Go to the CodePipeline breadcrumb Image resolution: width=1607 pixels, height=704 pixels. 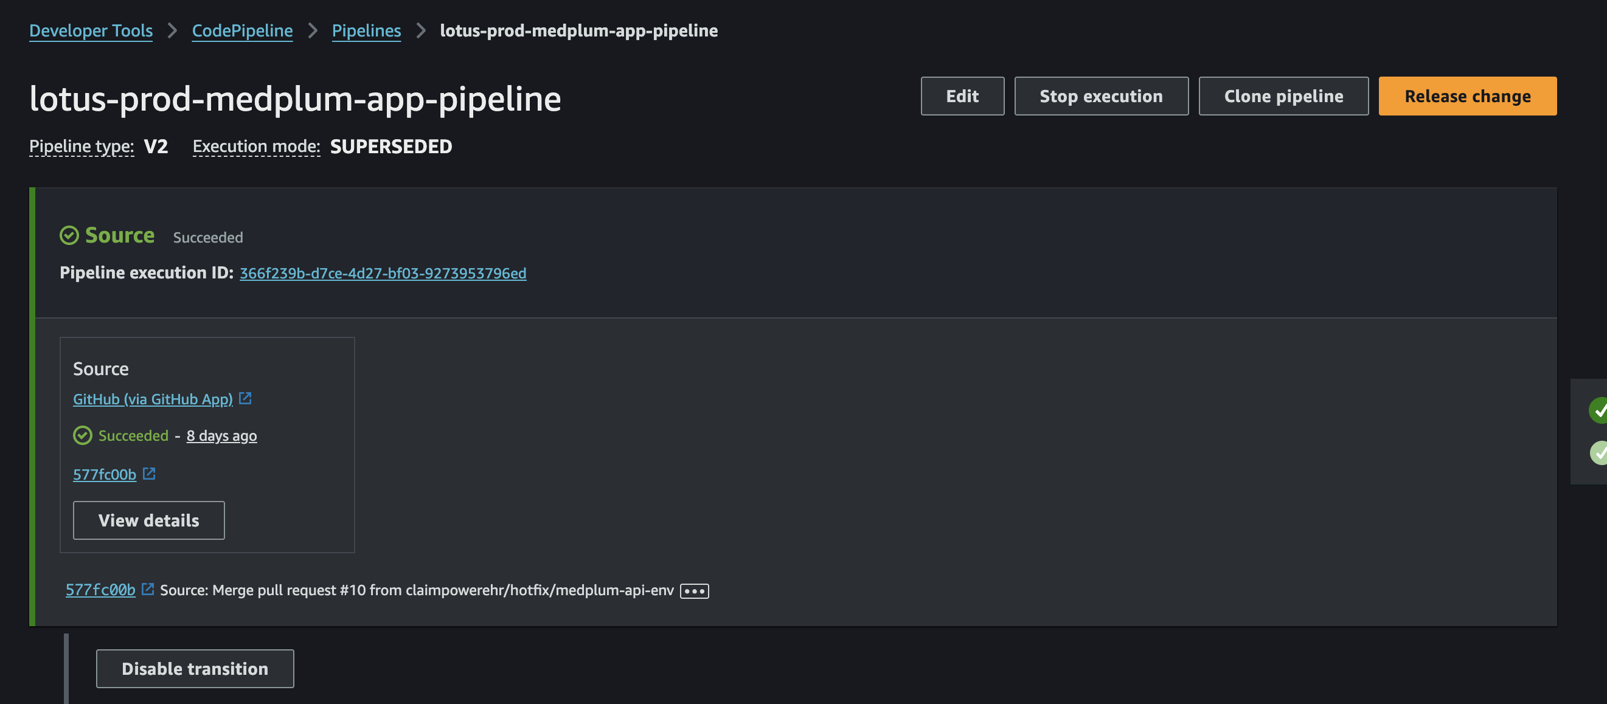242,30
